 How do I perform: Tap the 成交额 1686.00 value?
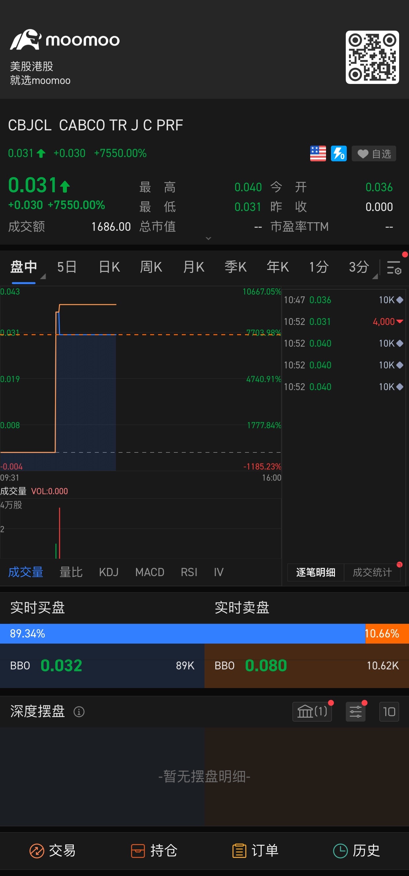pos(111,226)
